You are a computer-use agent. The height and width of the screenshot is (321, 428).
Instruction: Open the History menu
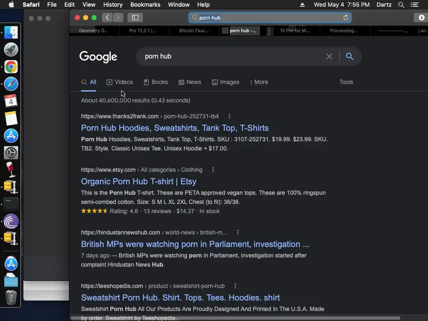(113, 5)
